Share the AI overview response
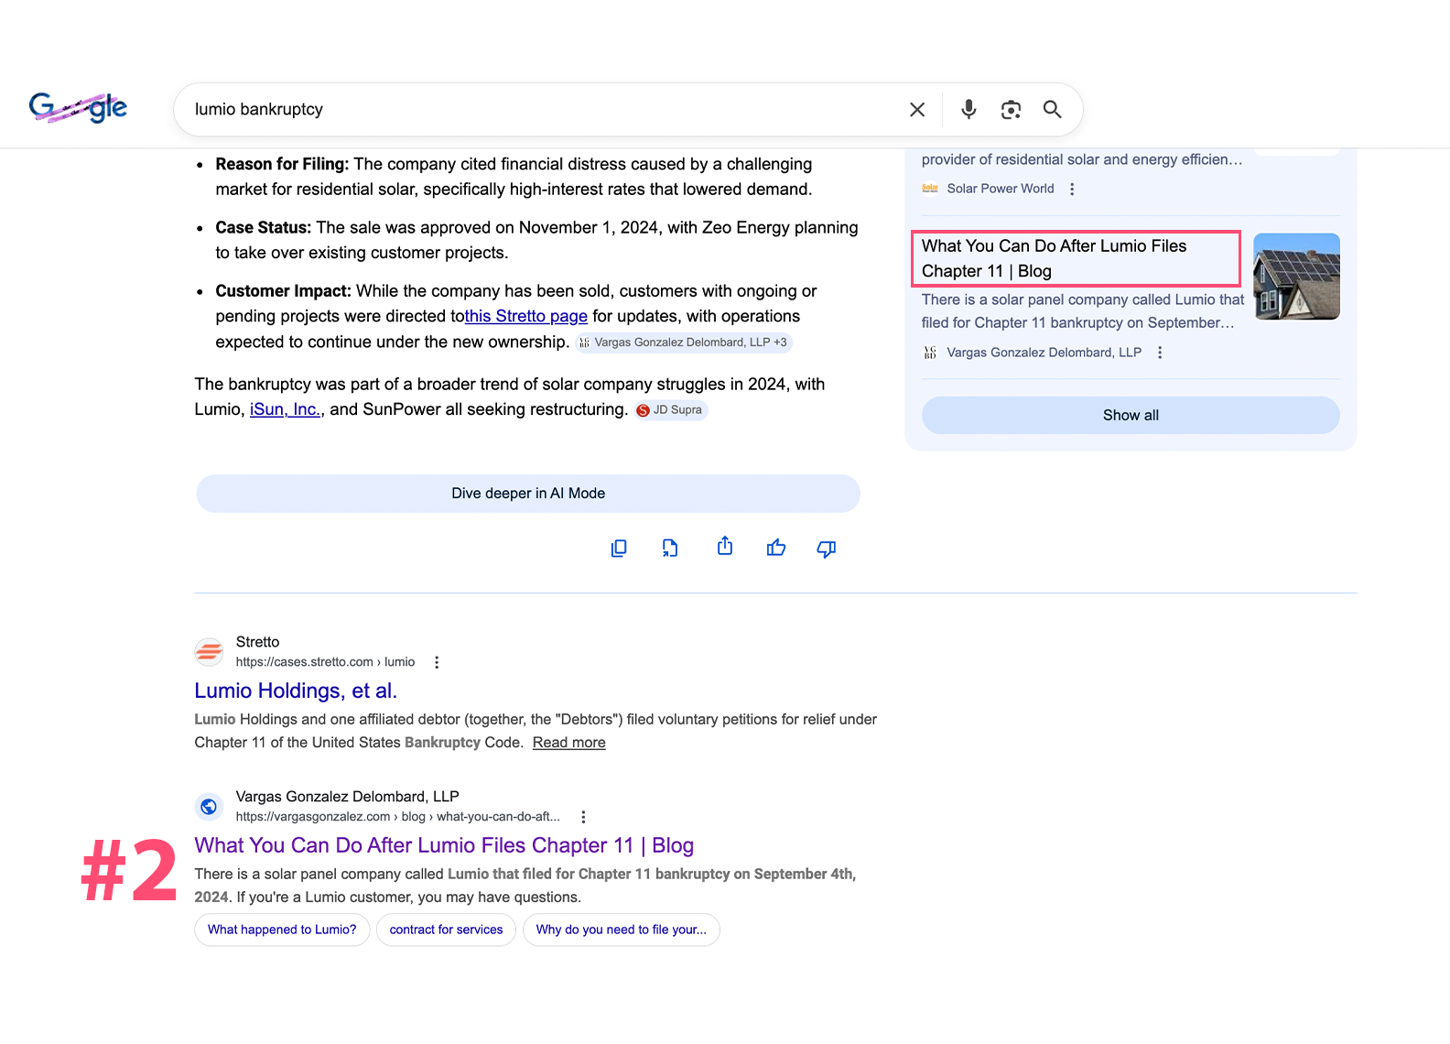The height and width of the screenshot is (1044, 1450). click(x=725, y=547)
